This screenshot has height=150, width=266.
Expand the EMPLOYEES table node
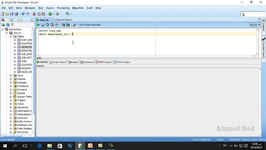pos(15,51)
